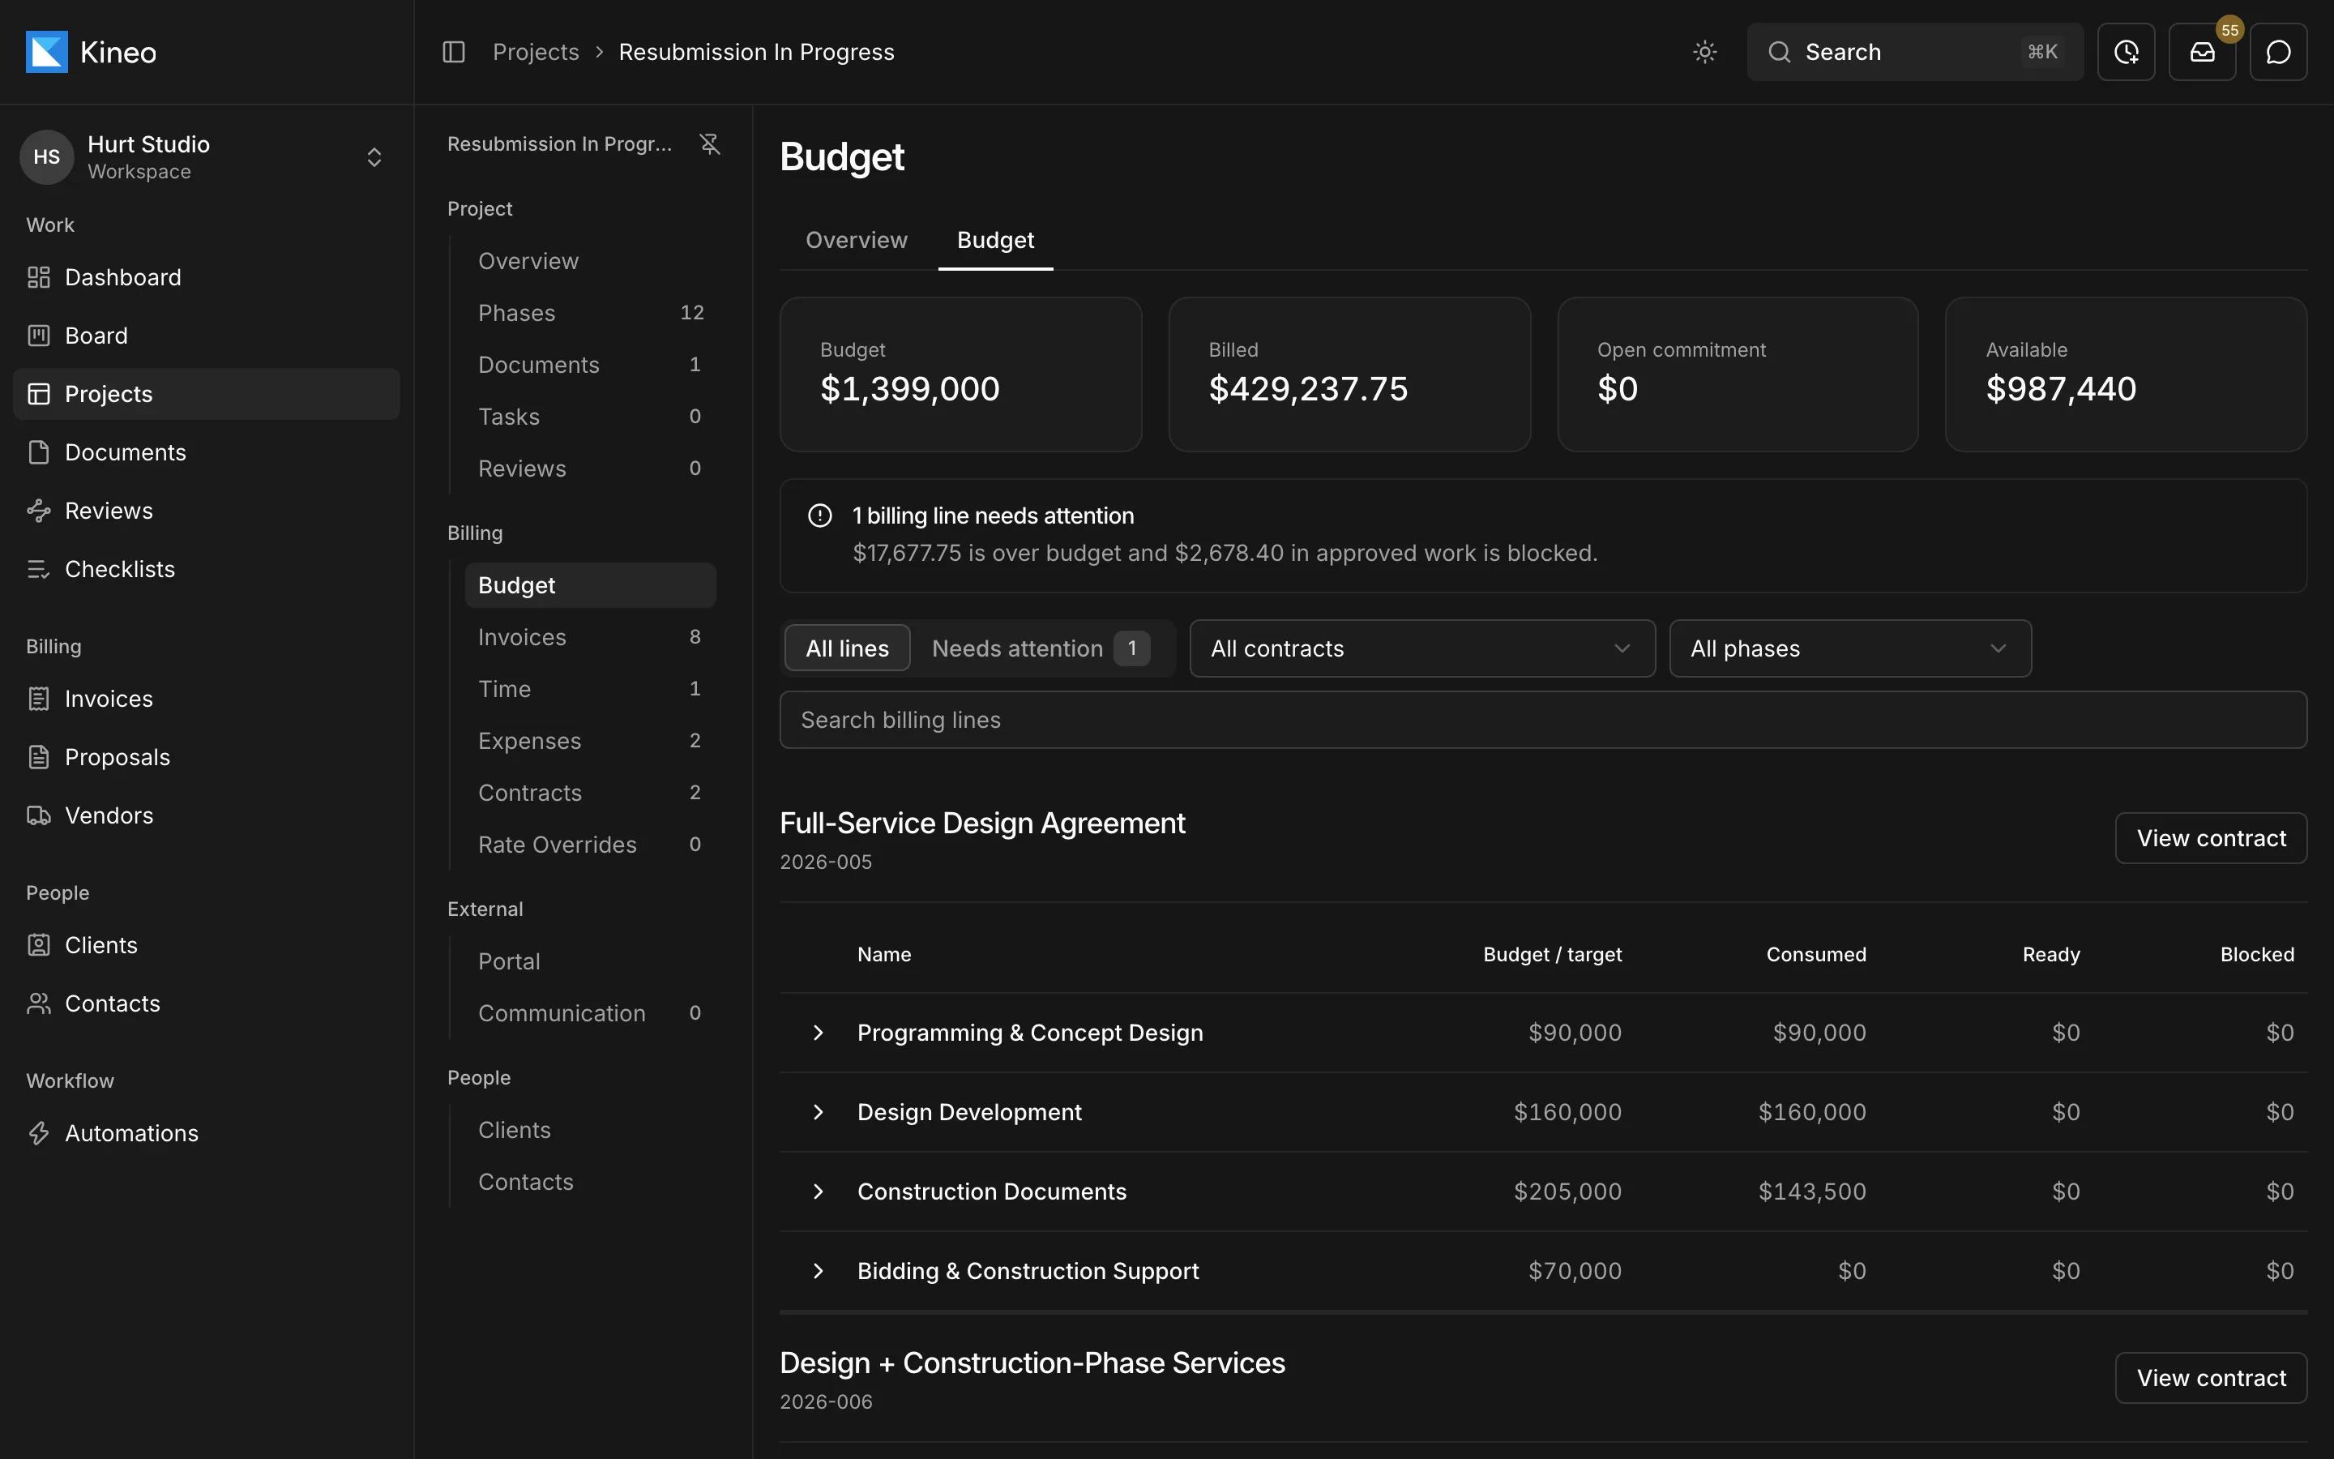View contract for Design + Construction-Phase Services
The image size is (2334, 1459).
[x=2211, y=1378]
